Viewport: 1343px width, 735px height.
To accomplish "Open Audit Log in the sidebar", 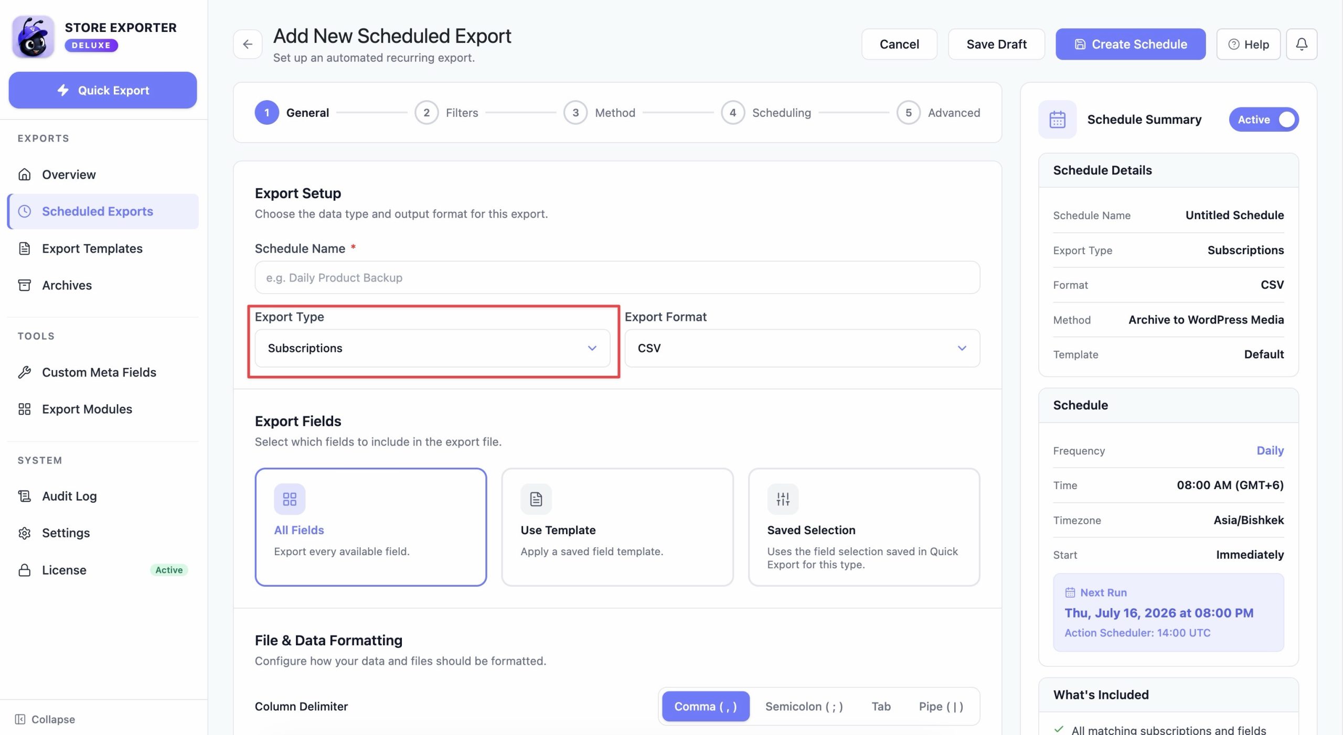I will coord(103,496).
